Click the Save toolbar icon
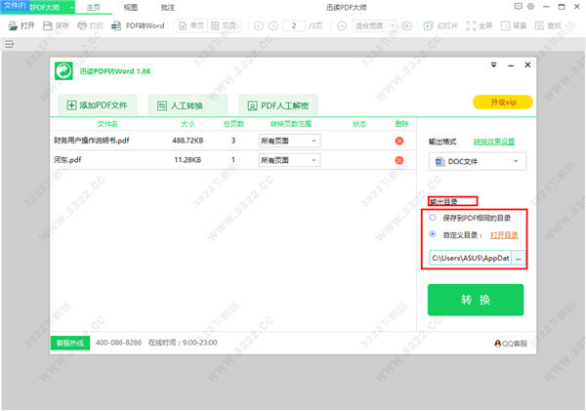The height and width of the screenshot is (411, 586). coord(56,25)
